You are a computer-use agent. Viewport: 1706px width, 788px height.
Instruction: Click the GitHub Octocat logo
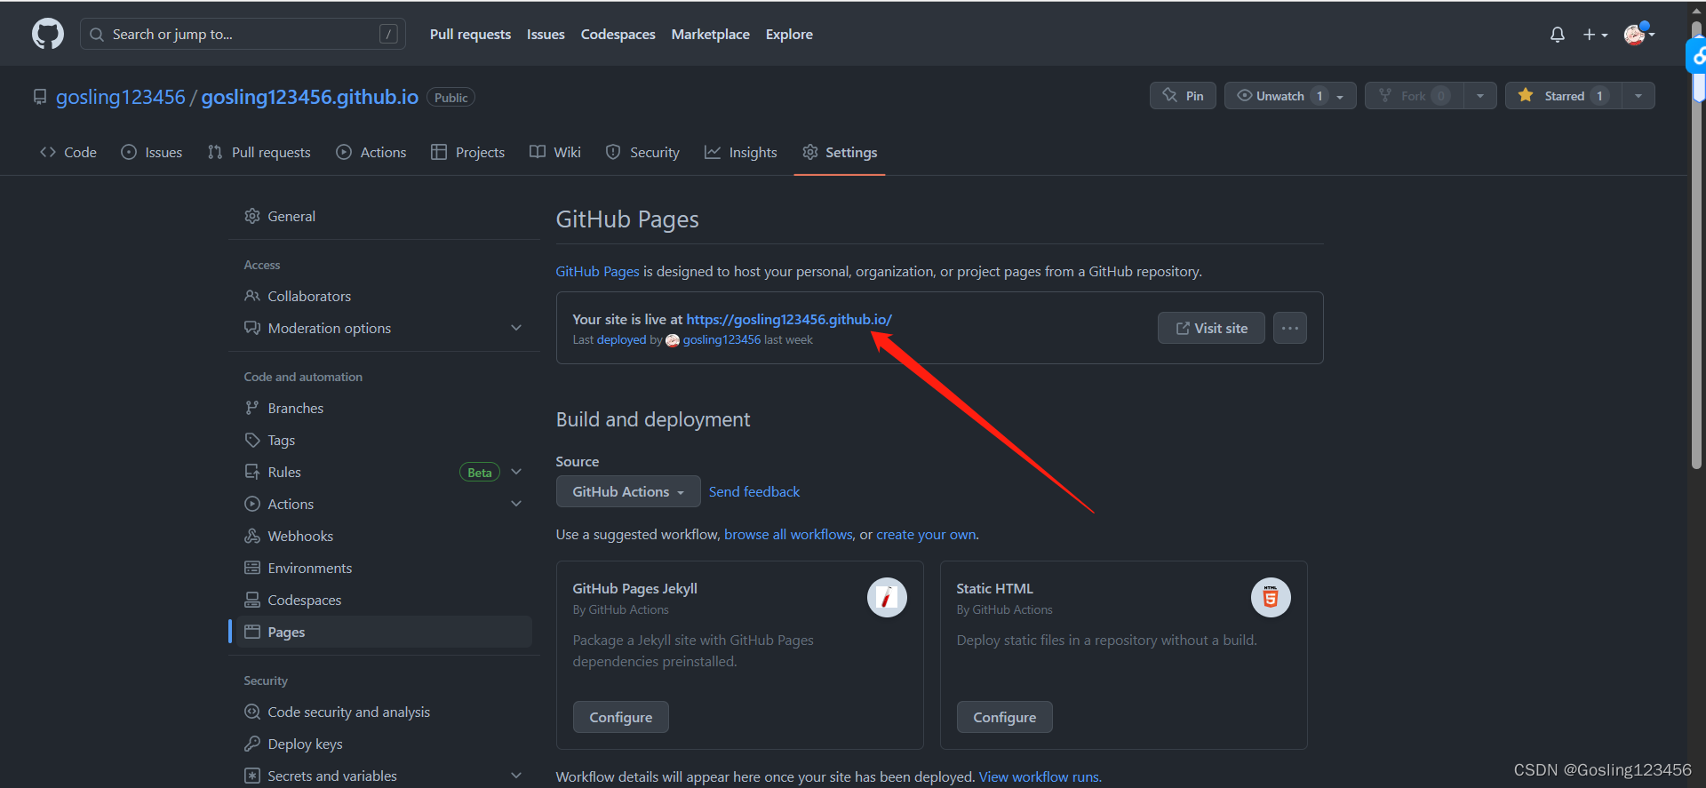[48, 34]
